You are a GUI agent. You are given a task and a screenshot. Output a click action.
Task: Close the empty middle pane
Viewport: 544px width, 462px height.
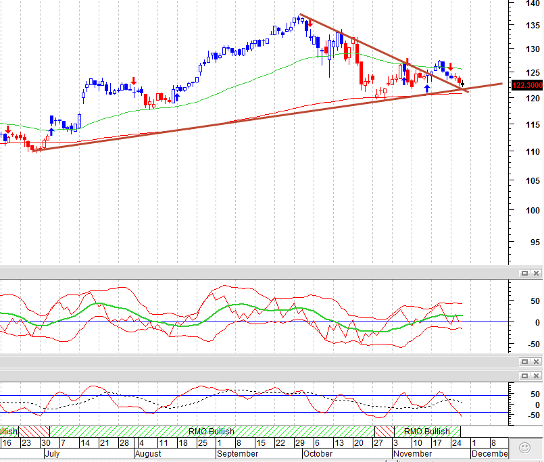(x=536, y=362)
